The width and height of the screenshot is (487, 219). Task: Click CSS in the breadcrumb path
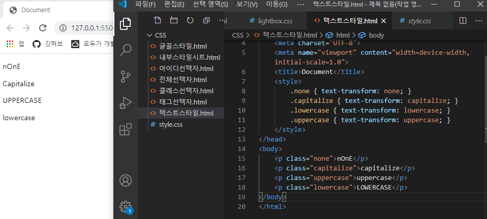click(238, 35)
